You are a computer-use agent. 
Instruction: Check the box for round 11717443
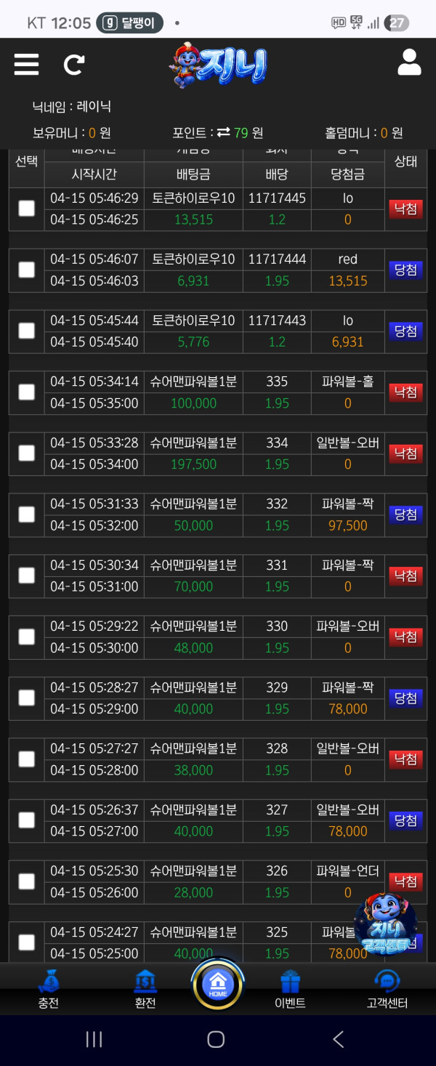pyautogui.click(x=26, y=331)
